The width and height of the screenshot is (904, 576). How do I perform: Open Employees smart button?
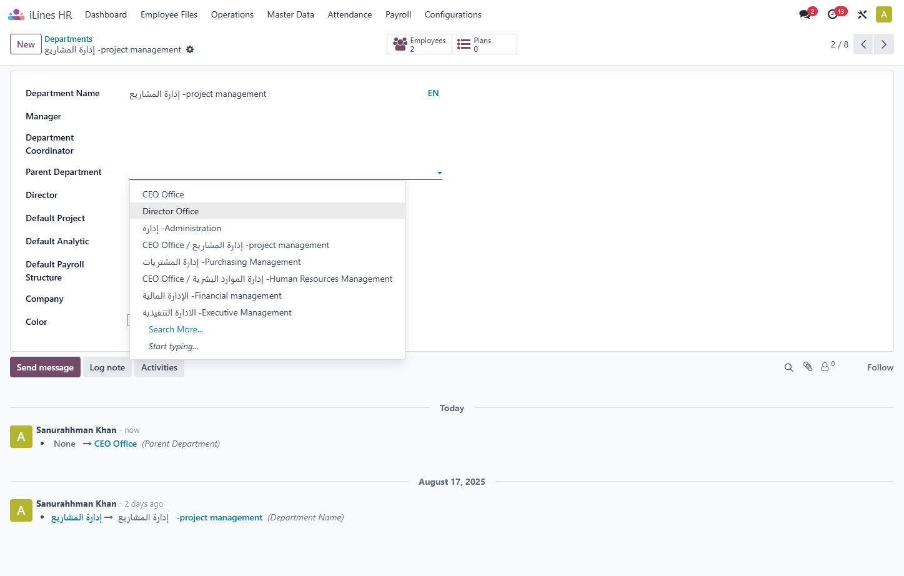420,44
